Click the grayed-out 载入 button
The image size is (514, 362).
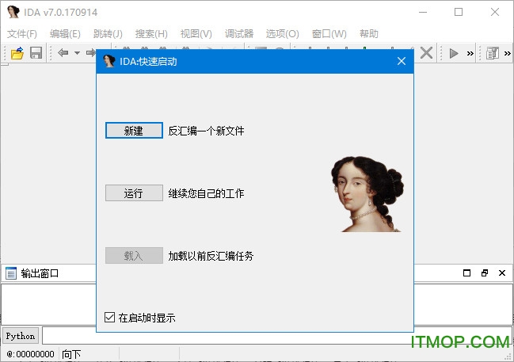click(x=134, y=255)
